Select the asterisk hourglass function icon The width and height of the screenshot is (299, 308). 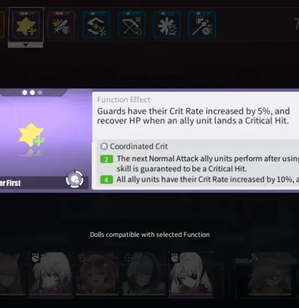166,25
